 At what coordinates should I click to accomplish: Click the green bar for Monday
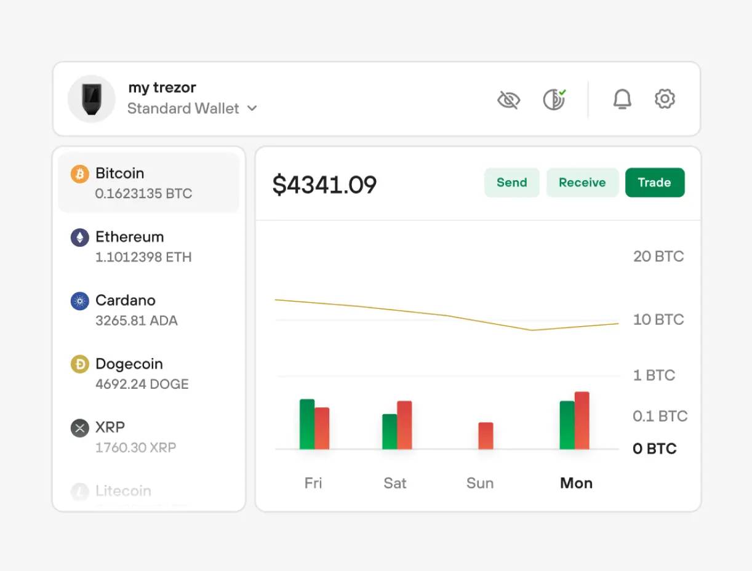[566, 425]
